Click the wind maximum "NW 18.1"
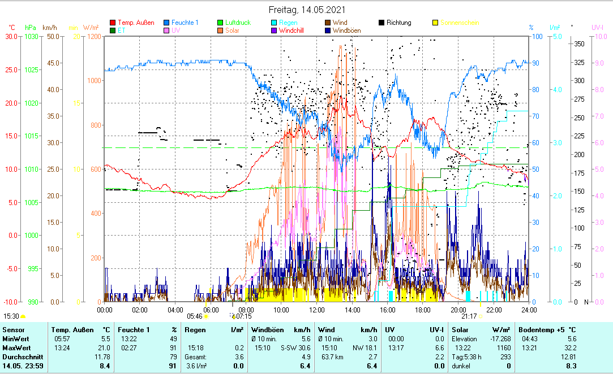Image resolution: width=613 pixels, height=374 pixels. point(365,348)
